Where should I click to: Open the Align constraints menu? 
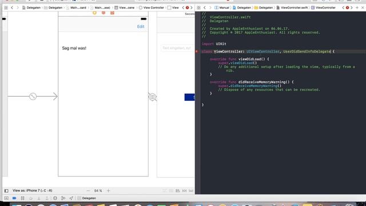(178, 191)
